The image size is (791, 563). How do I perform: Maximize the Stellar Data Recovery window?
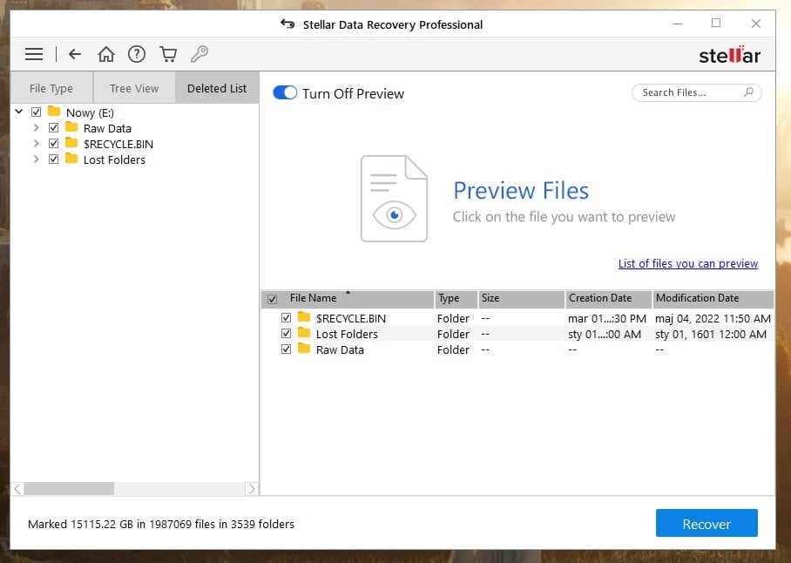(x=716, y=24)
